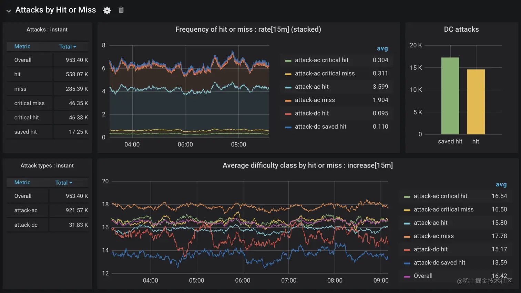Click the miss row in Attacks table
The image size is (521, 293).
coord(48,89)
